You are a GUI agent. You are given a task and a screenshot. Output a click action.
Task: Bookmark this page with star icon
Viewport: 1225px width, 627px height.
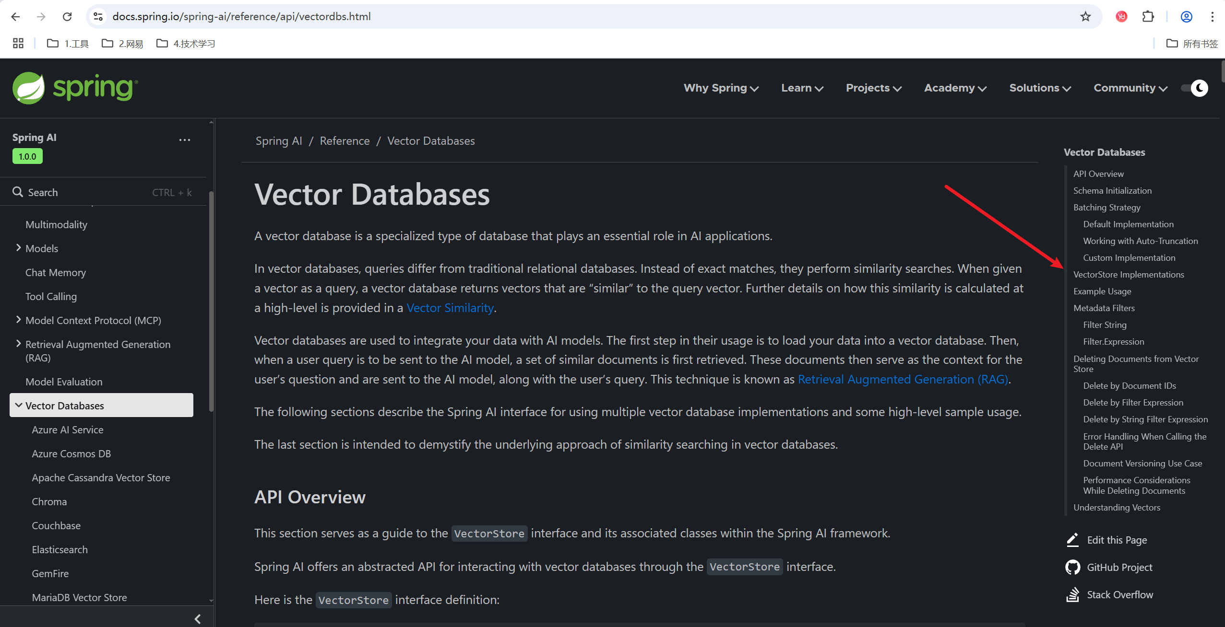pyautogui.click(x=1085, y=17)
